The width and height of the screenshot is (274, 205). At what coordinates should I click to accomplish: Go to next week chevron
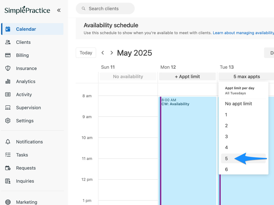click(x=112, y=53)
